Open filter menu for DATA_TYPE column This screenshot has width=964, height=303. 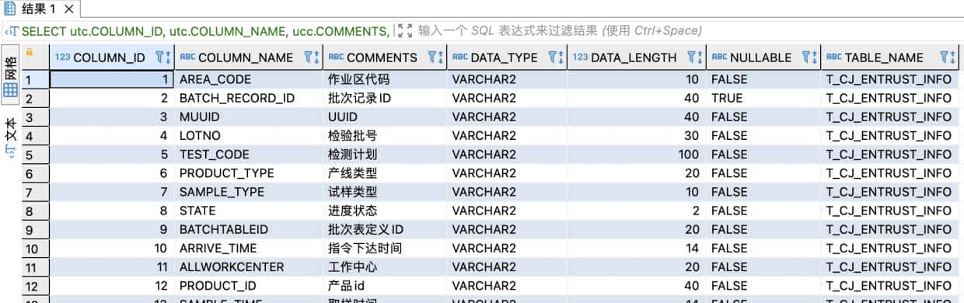click(555, 57)
